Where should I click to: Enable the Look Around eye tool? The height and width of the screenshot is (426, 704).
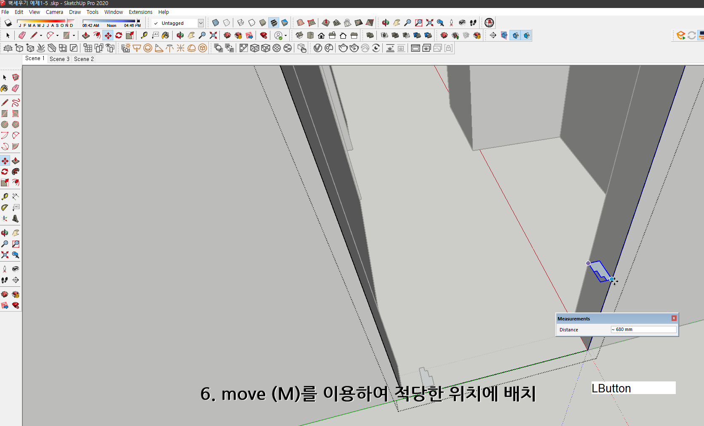tap(16, 268)
